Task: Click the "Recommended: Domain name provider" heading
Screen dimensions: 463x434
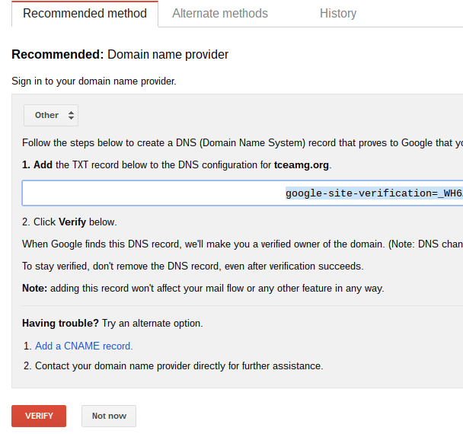Action: pyautogui.click(x=120, y=55)
